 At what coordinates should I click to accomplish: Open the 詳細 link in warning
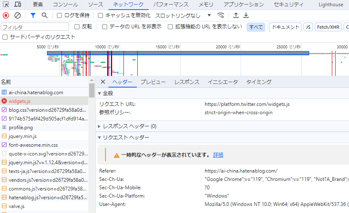pyautogui.click(x=218, y=155)
